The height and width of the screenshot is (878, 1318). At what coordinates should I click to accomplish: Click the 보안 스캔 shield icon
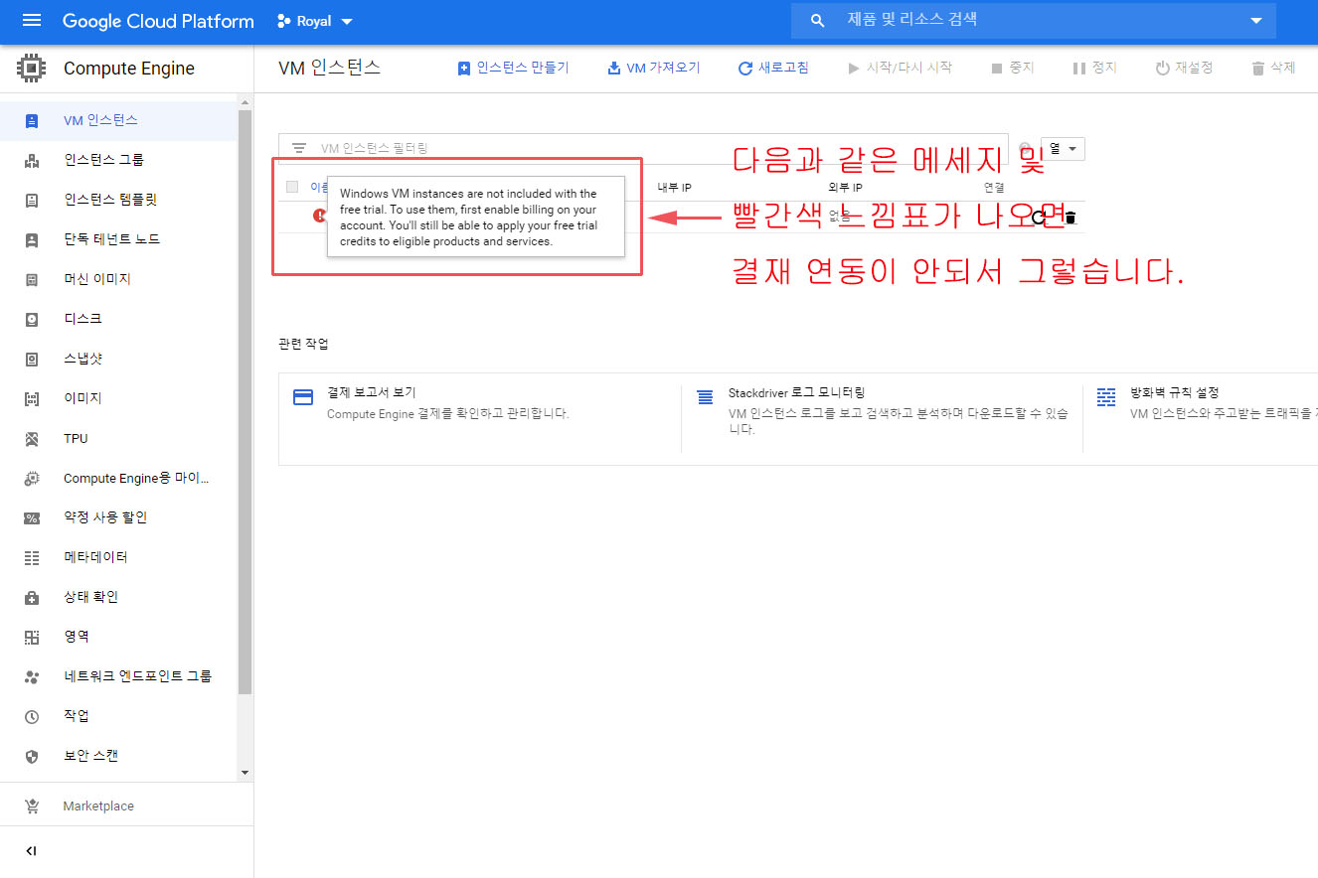point(32,756)
